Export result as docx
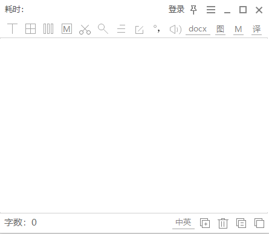 coord(198,29)
